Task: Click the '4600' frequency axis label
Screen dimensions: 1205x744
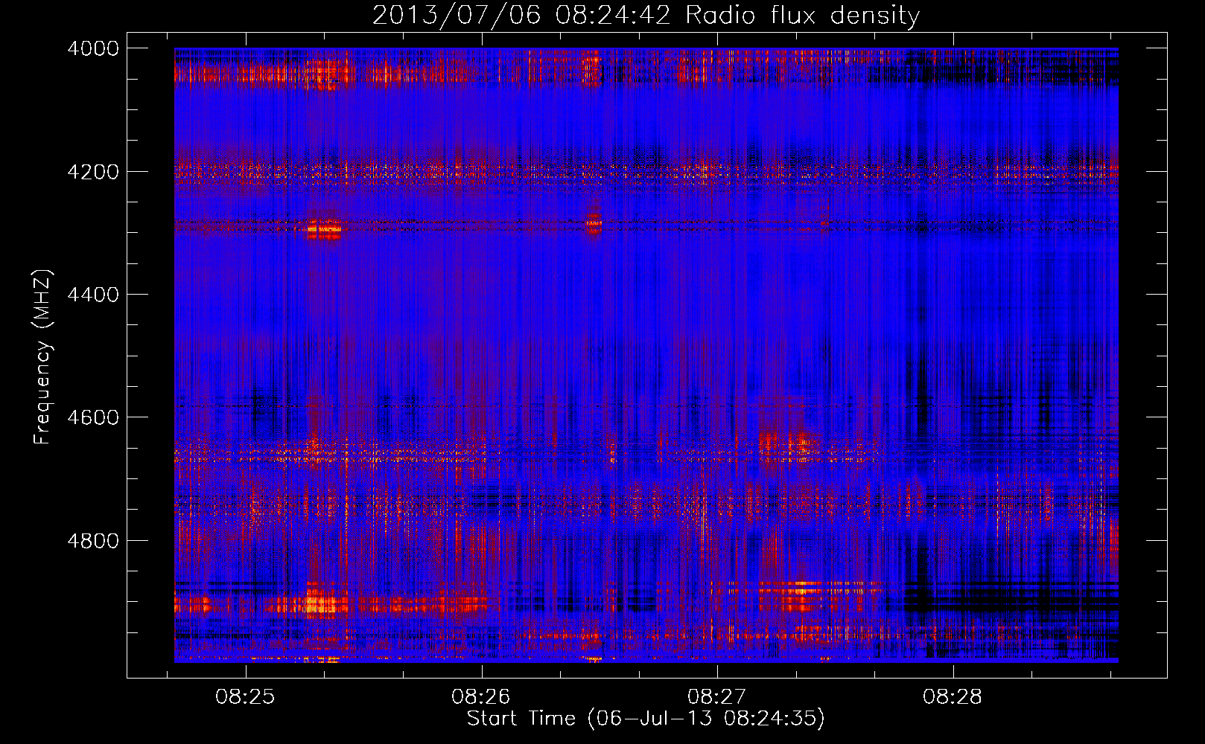Action: pyautogui.click(x=93, y=417)
